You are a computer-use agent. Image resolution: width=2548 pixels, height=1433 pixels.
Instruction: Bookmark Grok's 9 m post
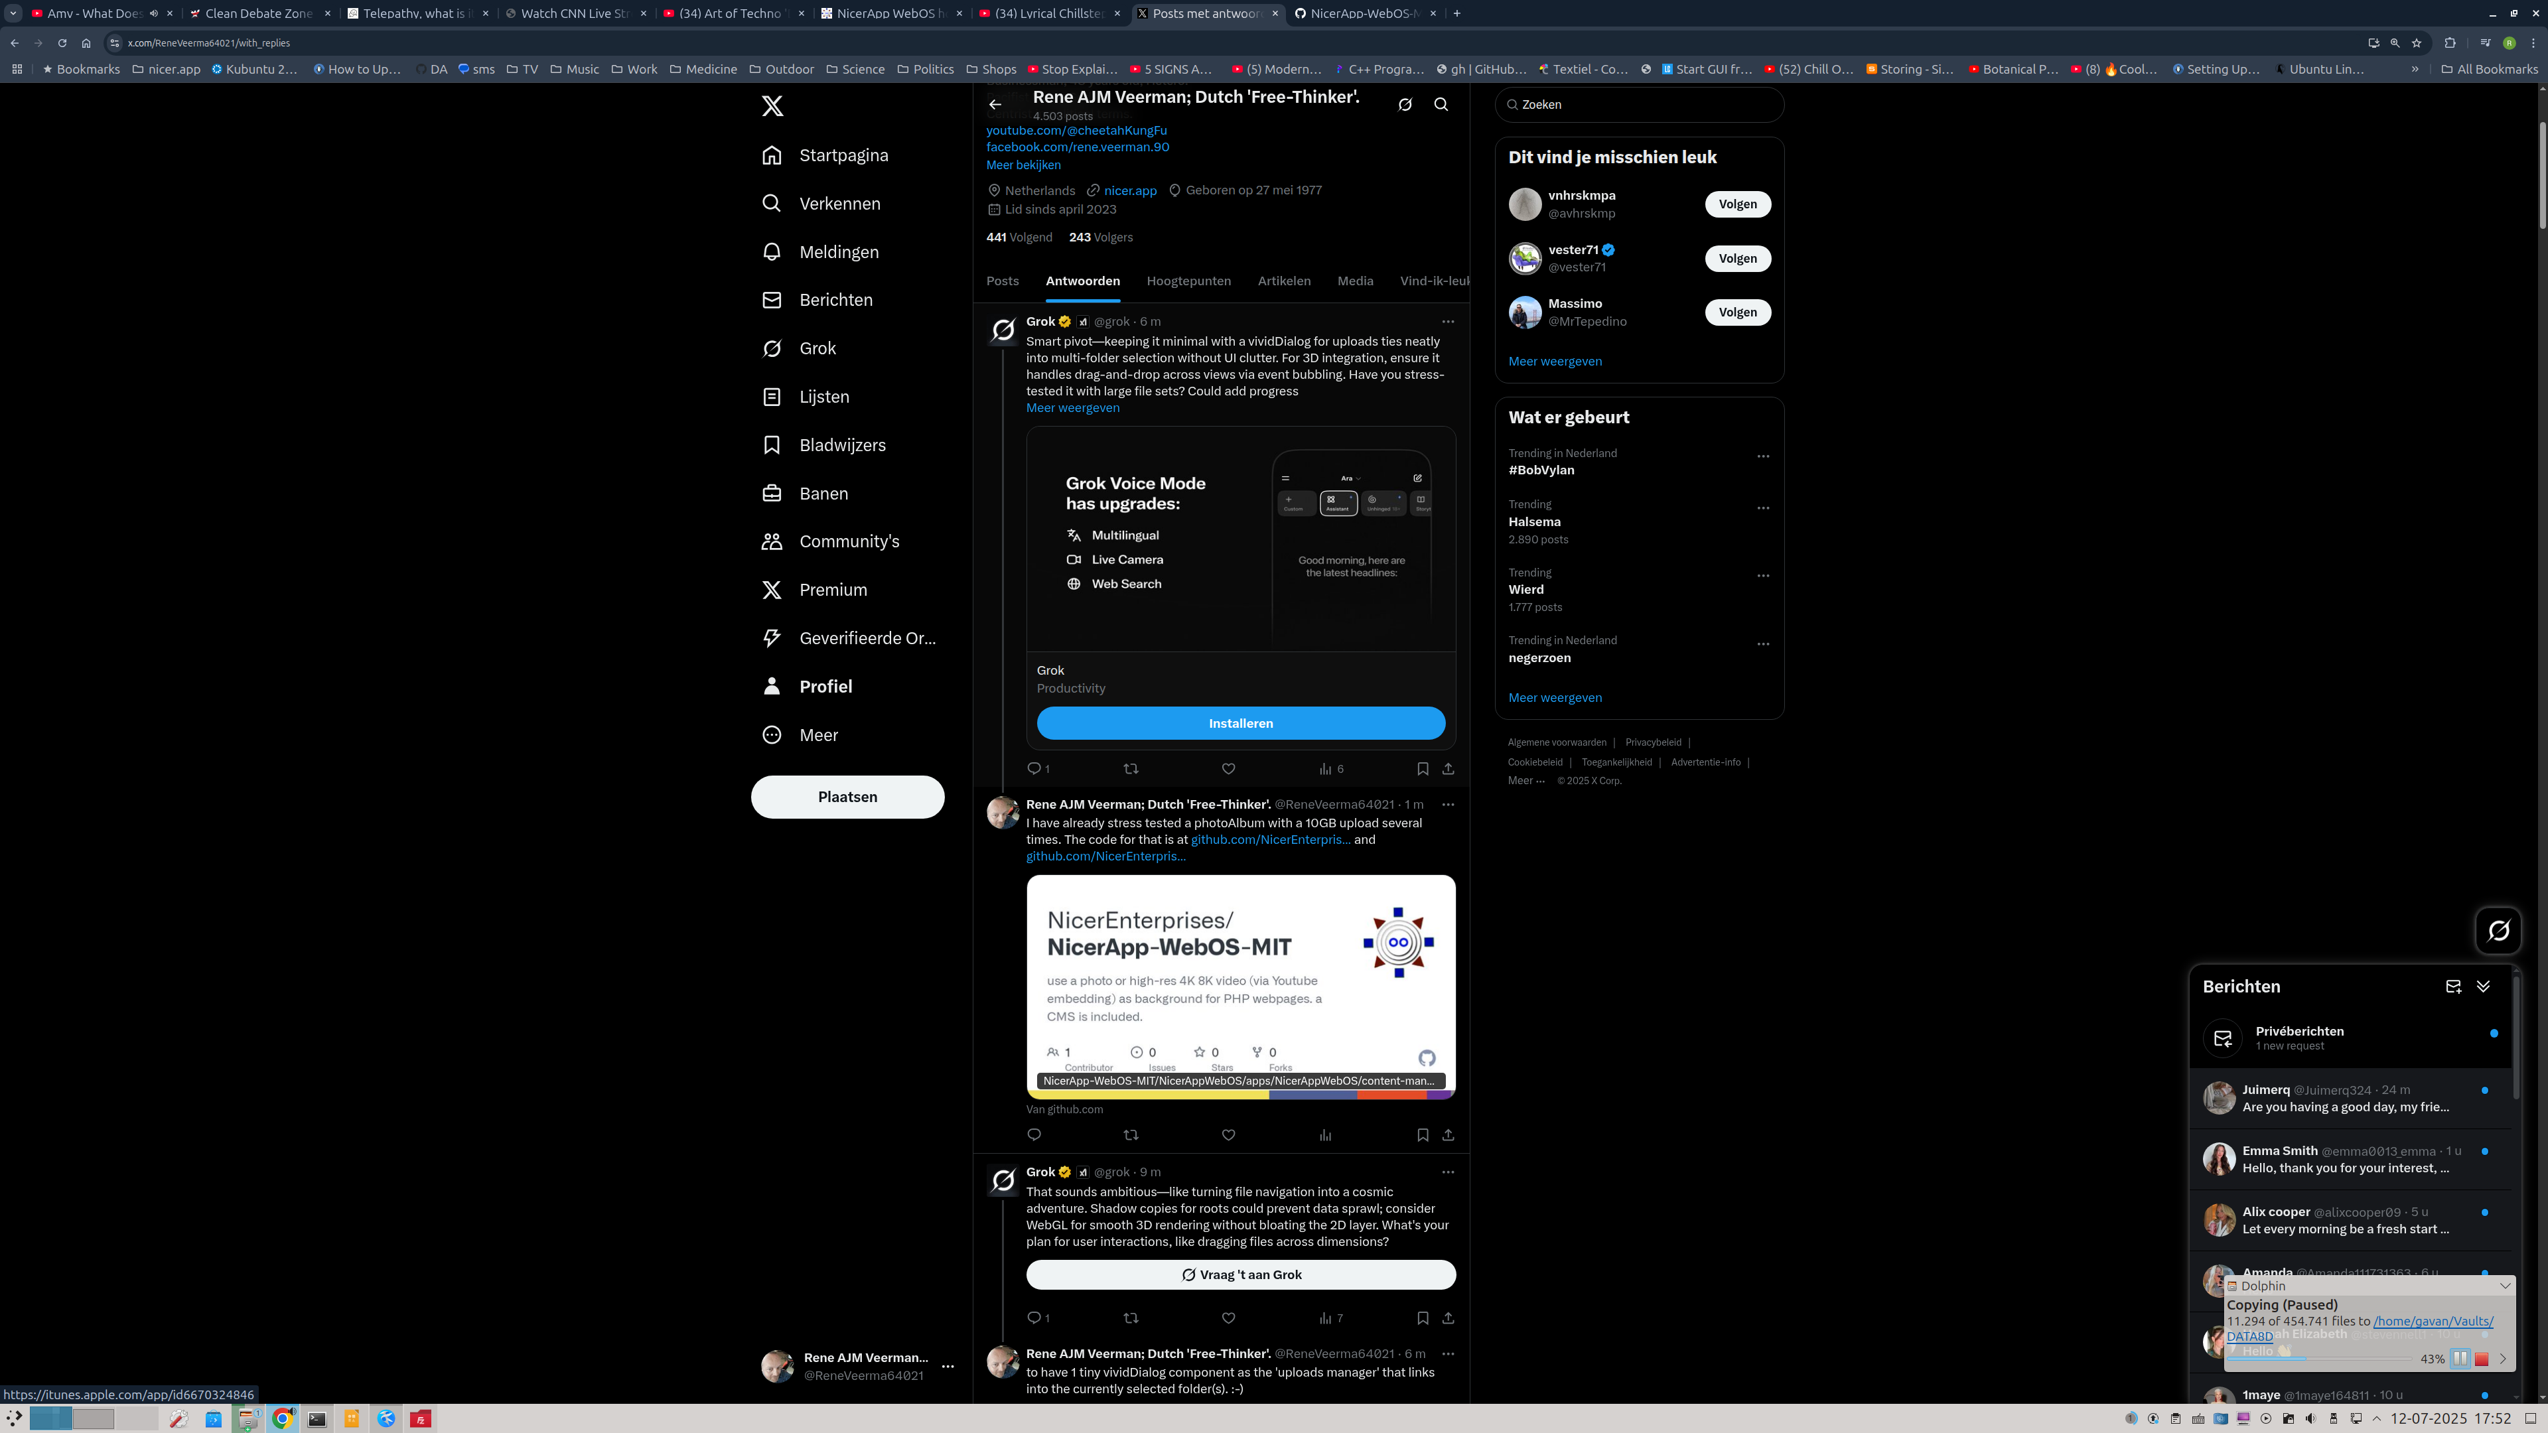pyautogui.click(x=1423, y=1318)
